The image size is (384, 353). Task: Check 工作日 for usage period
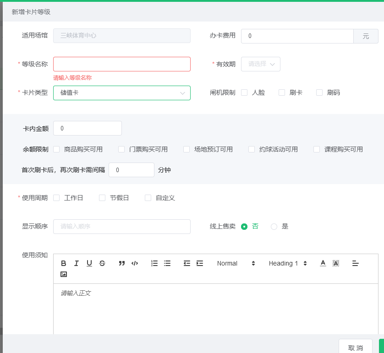click(x=56, y=198)
